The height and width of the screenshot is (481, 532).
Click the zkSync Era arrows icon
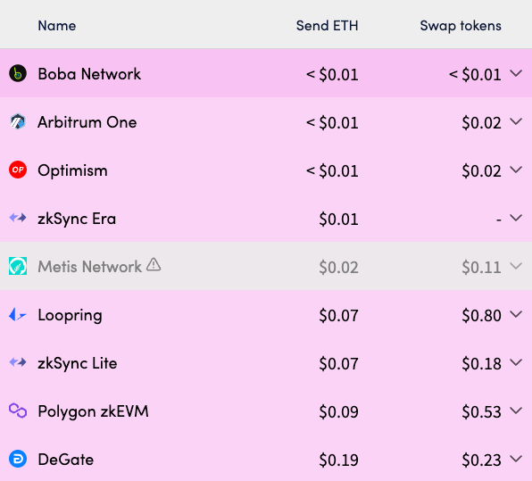18,218
